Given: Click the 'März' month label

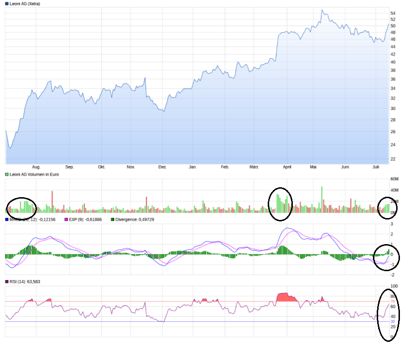Looking at the screenshot, I should click(254, 167).
